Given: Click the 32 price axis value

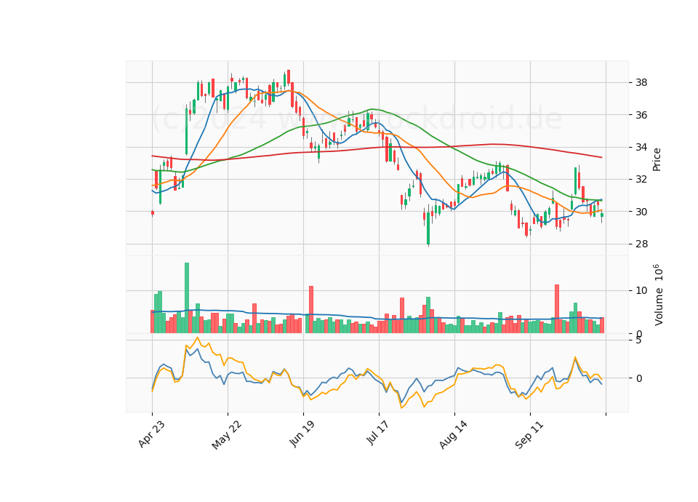Looking at the screenshot, I should tap(641, 180).
